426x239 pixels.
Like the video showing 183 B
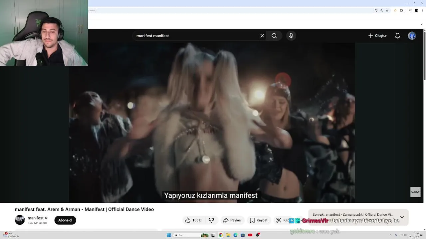(193, 220)
